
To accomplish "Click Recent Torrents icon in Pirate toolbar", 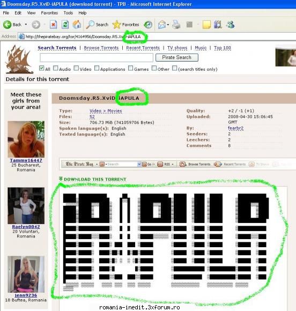I will tap(218, 164).
